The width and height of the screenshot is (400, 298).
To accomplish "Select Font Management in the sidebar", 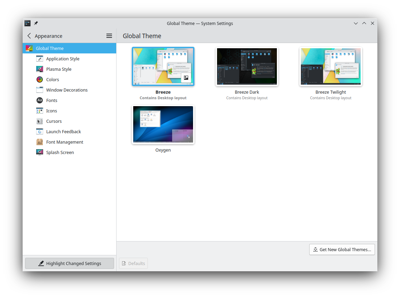I will click(64, 142).
